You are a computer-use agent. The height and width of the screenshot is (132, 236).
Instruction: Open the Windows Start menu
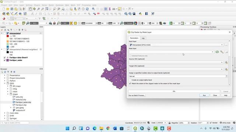(67, 128)
